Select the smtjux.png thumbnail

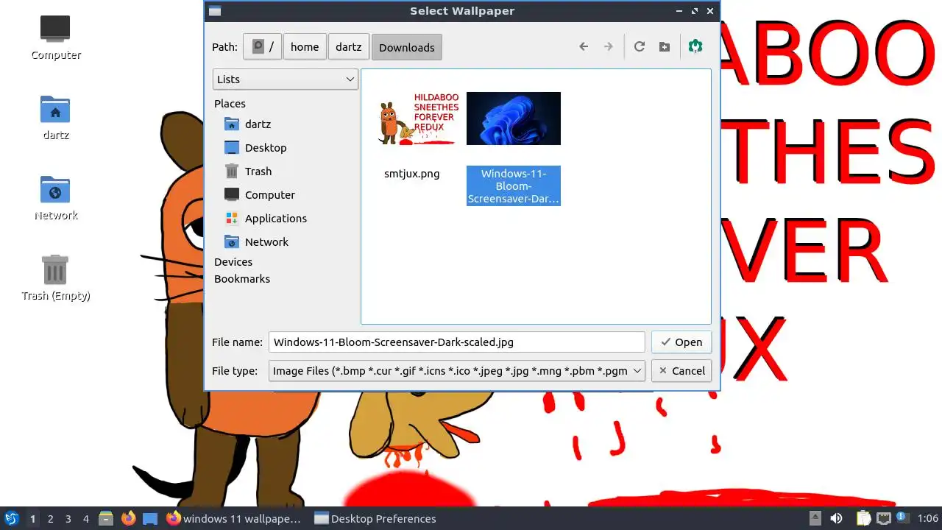tap(419, 119)
